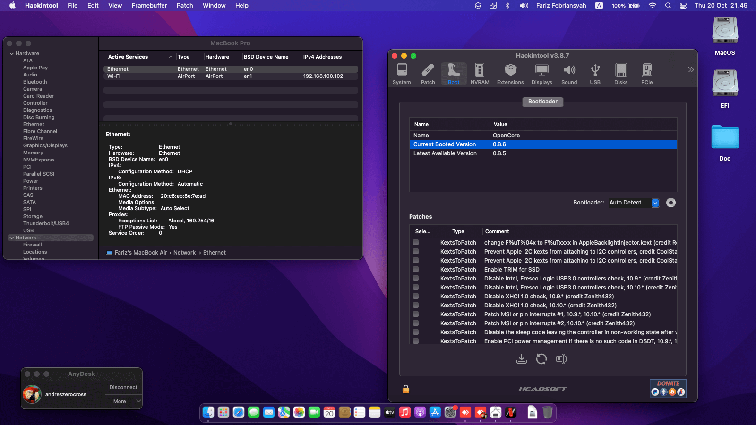Image resolution: width=756 pixels, height=425 pixels.
Task: Open the NVRAM tab in Hackintool
Action: pos(480,74)
